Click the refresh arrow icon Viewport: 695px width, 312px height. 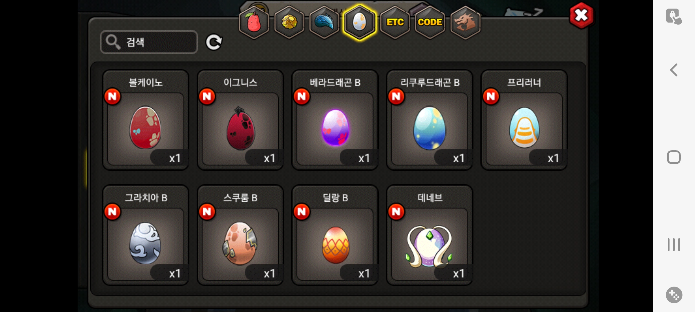pos(214,42)
